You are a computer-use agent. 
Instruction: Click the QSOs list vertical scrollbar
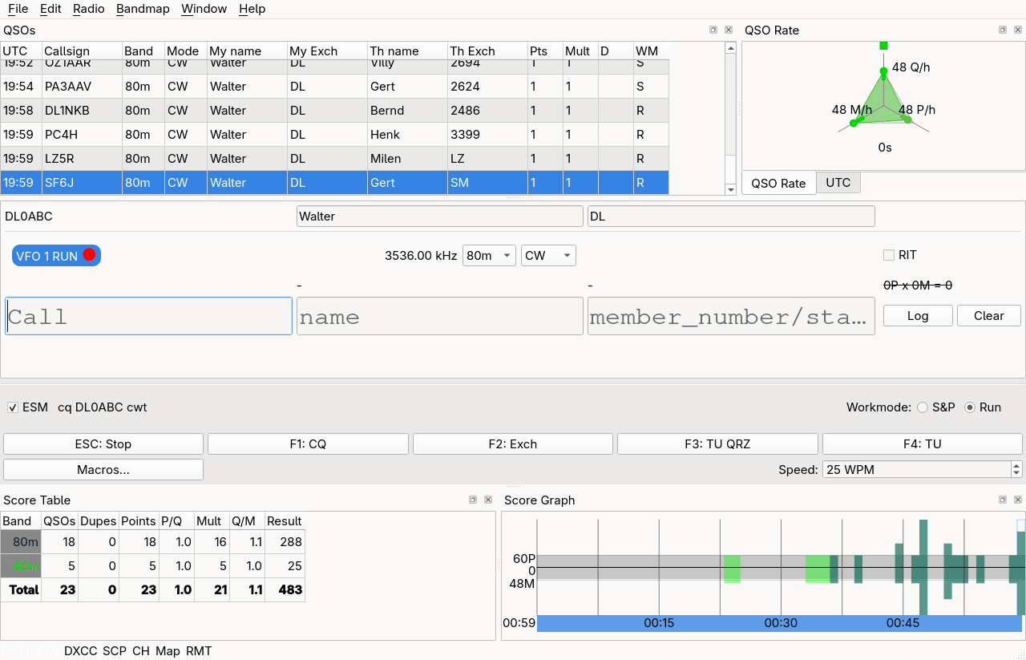point(730,118)
